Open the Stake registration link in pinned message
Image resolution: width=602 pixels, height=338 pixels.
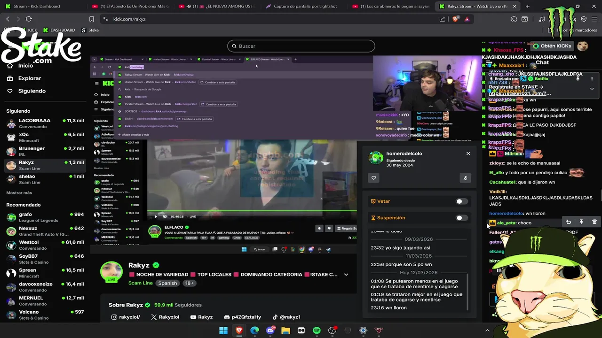tap(520, 93)
